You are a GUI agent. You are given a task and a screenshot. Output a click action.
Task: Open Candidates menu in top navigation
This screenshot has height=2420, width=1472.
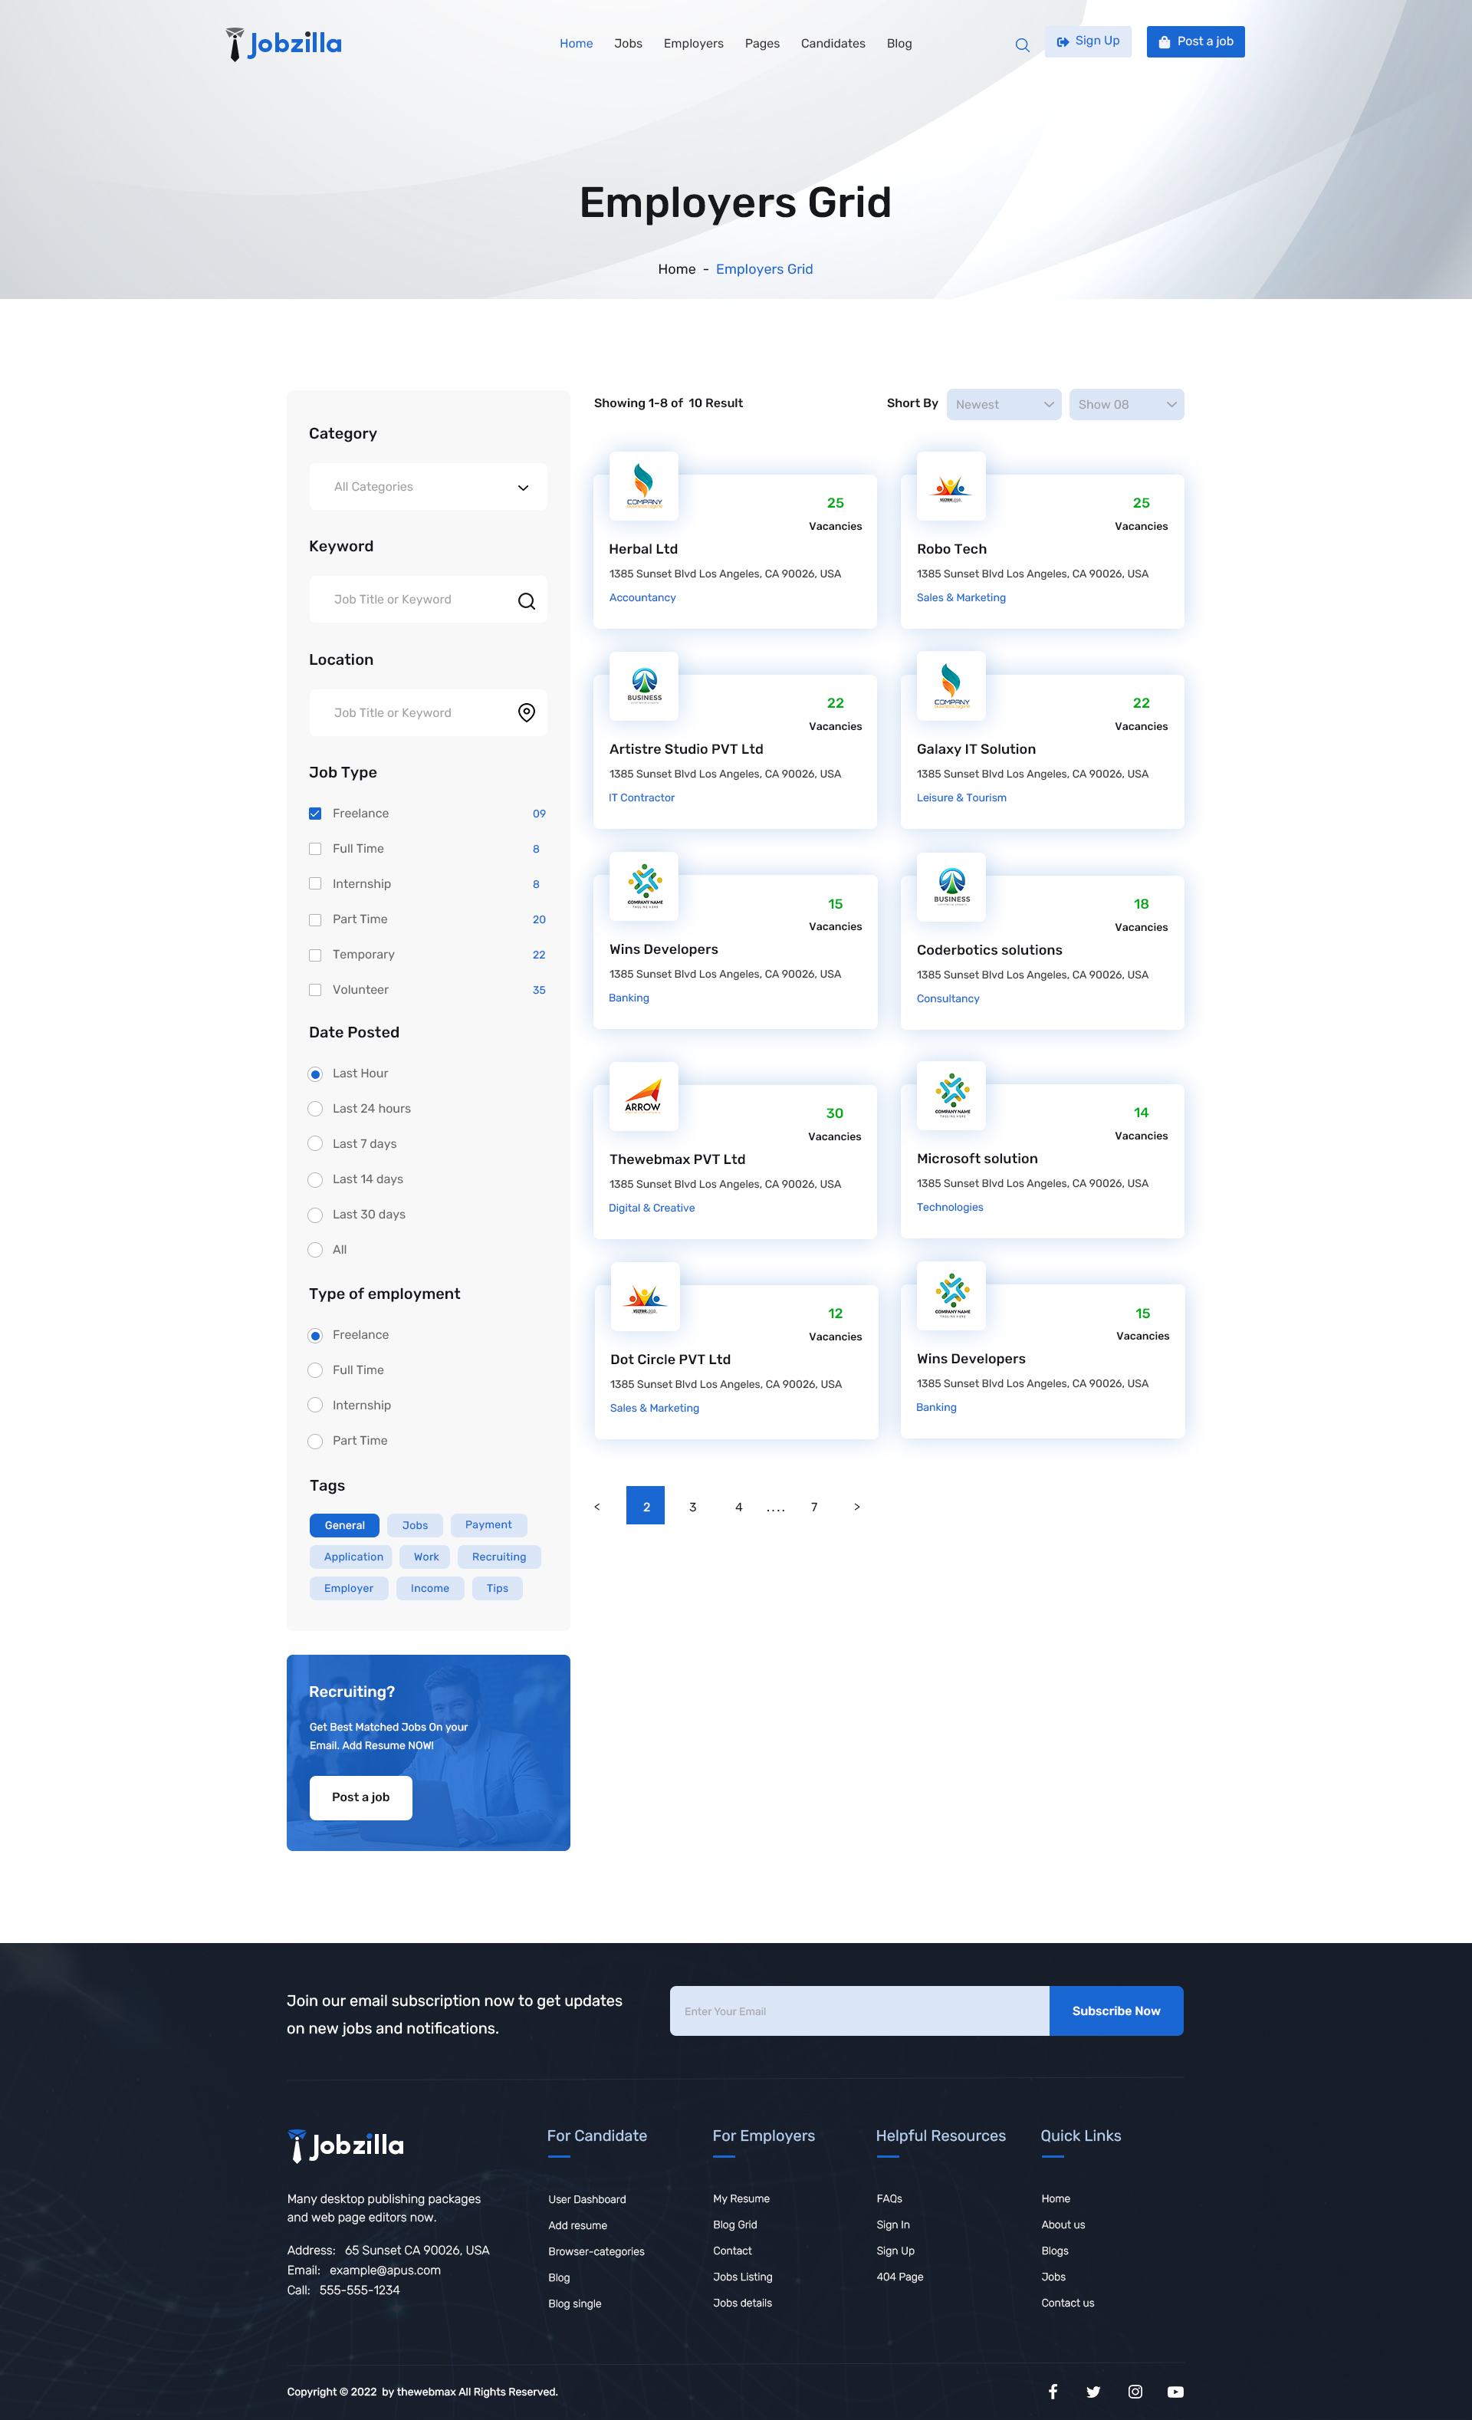click(833, 44)
